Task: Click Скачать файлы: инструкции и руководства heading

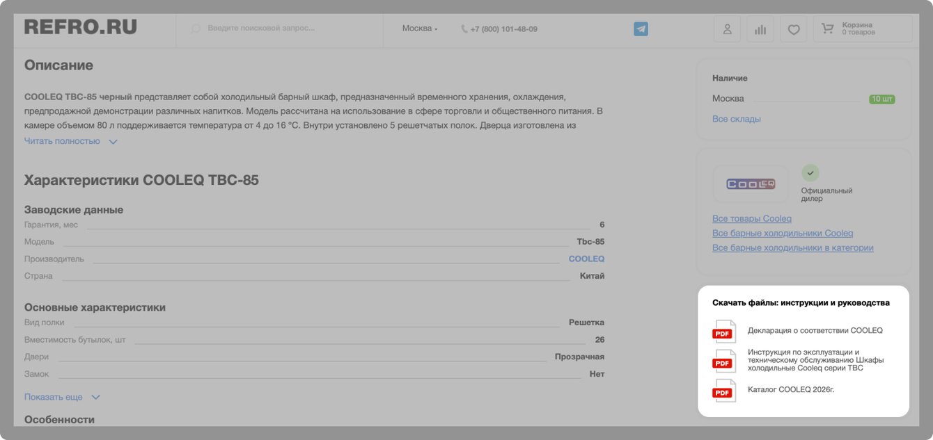Action: click(x=801, y=303)
